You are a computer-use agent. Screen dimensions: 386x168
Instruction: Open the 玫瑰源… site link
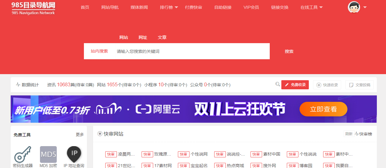[x=163, y=154]
